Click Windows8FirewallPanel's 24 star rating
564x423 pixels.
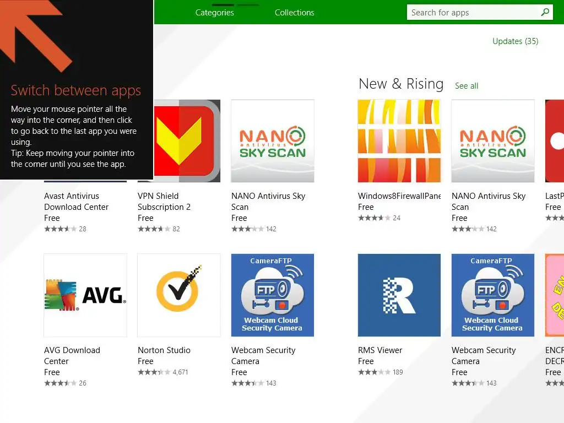[x=379, y=218]
